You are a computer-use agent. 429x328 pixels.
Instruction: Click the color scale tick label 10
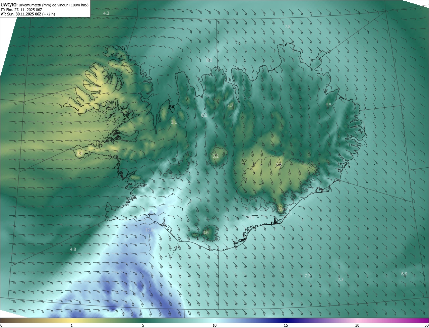click(x=214, y=325)
